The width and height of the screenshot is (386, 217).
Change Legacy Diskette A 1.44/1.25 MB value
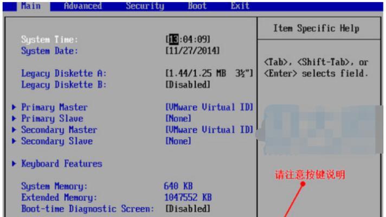pyautogui.click(x=209, y=73)
